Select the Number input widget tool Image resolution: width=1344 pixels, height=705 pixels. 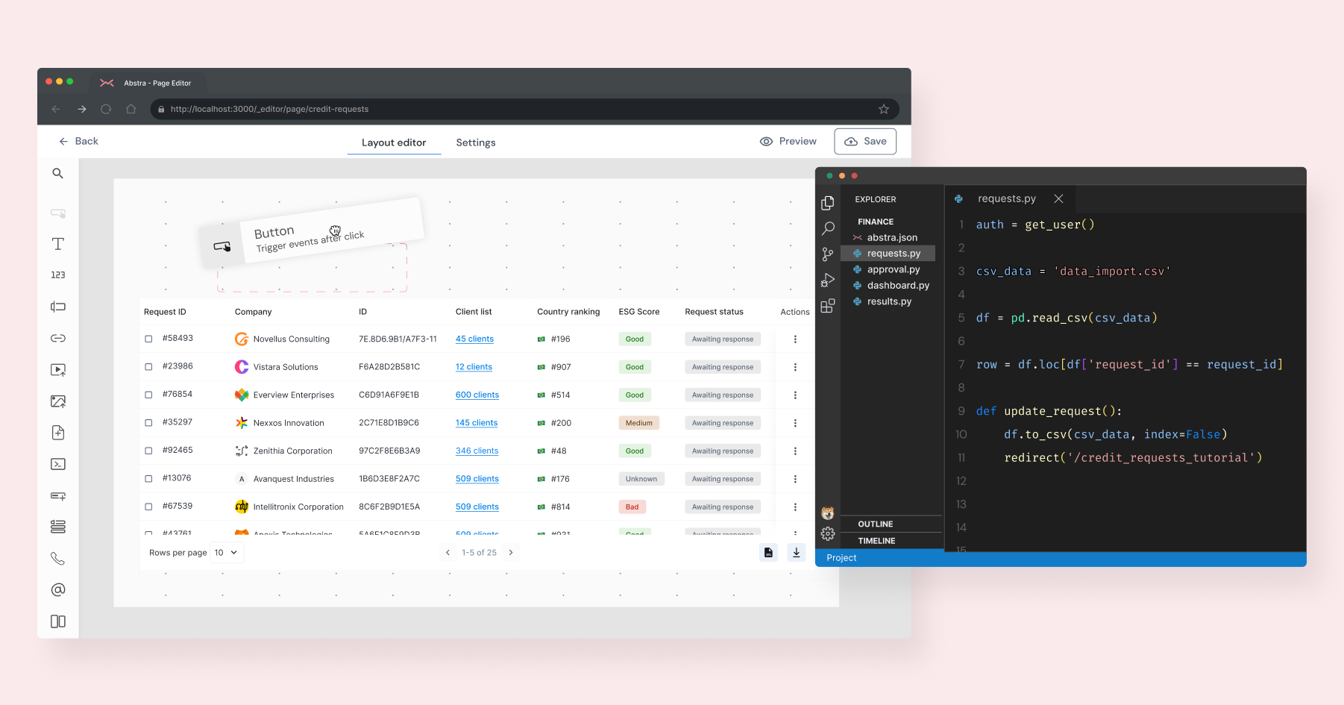pos(58,275)
